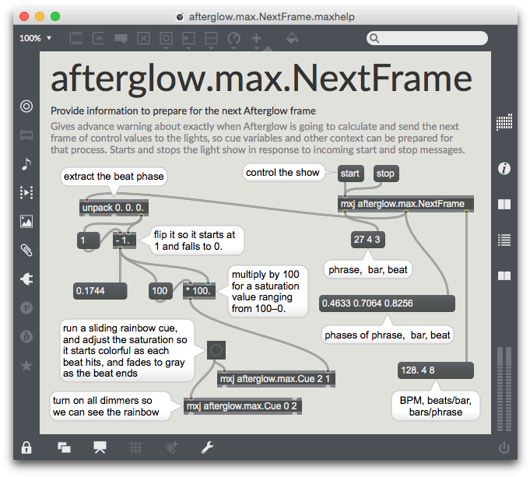The image size is (530, 477).
Task: Open the calendar view in right sidebar
Action: [504, 121]
